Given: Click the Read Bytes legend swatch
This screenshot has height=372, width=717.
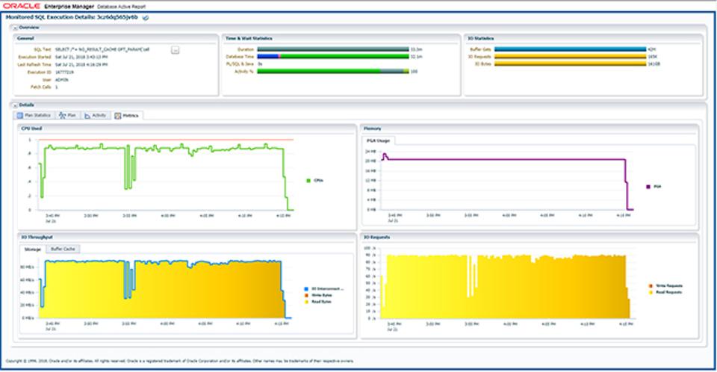Looking at the screenshot, I should (306, 302).
